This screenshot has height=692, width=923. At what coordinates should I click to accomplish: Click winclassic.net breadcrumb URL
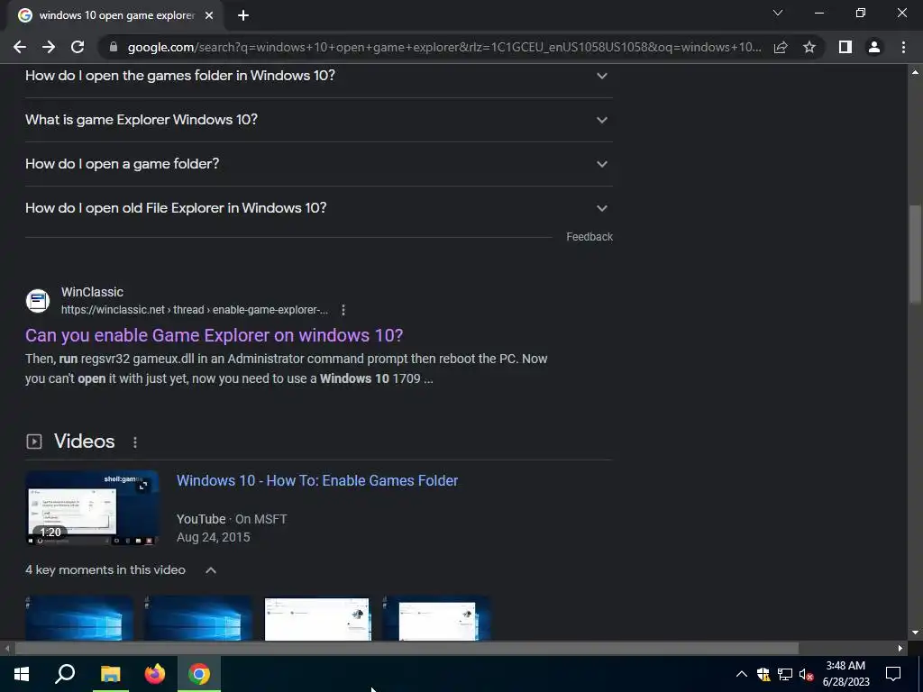tap(195, 310)
